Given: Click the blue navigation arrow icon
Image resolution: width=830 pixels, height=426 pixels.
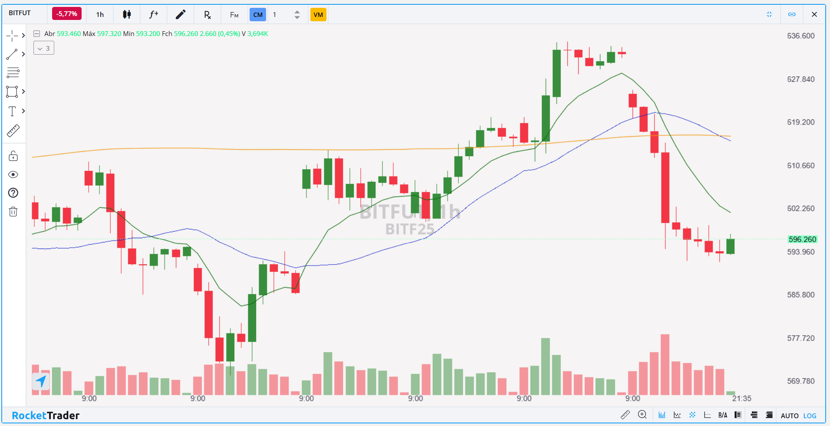Looking at the screenshot, I should (x=41, y=381).
